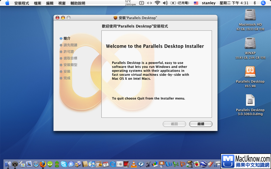Open the Apple menu
This screenshot has height=169, width=271.
(7, 3)
